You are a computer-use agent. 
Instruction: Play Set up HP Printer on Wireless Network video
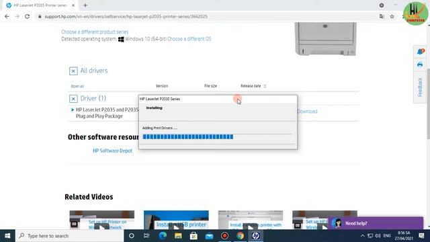[x=102, y=220]
